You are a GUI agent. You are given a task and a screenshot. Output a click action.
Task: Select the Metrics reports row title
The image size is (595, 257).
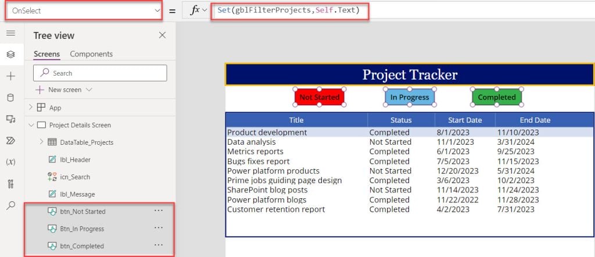pyautogui.click(x=256, y=151)
